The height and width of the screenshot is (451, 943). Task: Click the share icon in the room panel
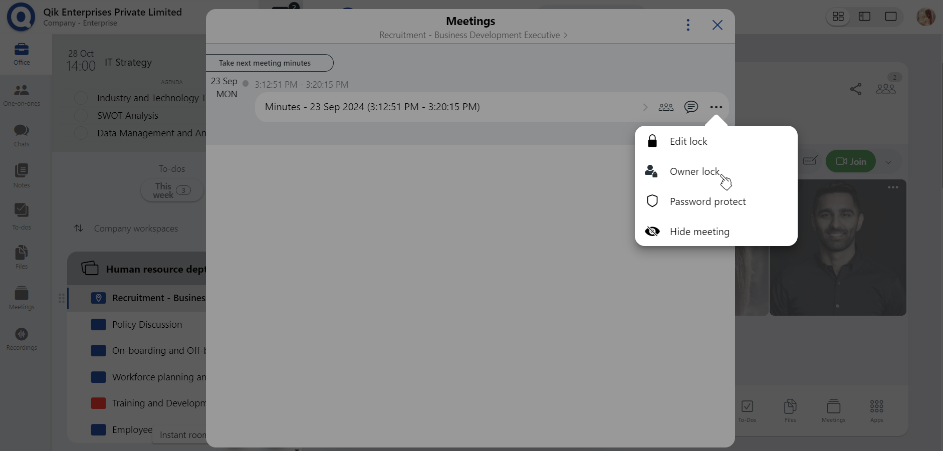click(x=856, y=89)
